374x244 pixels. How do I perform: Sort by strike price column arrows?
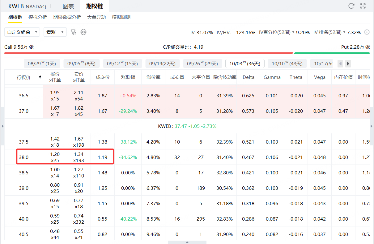coord(40,77)
